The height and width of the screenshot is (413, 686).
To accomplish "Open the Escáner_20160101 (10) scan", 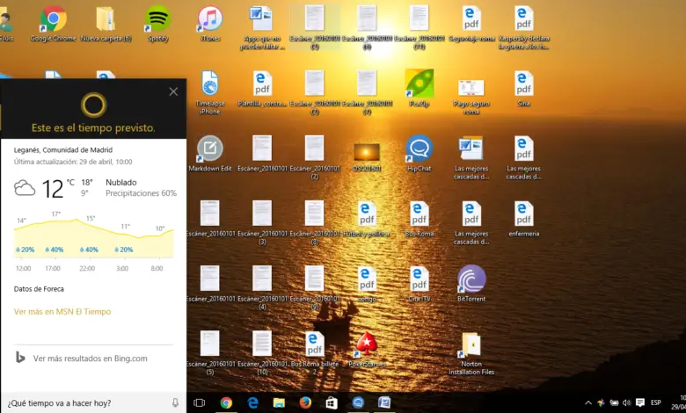I will click(262, 352).
